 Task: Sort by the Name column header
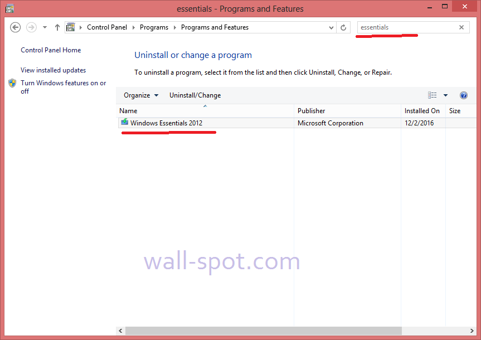point(205,111)
